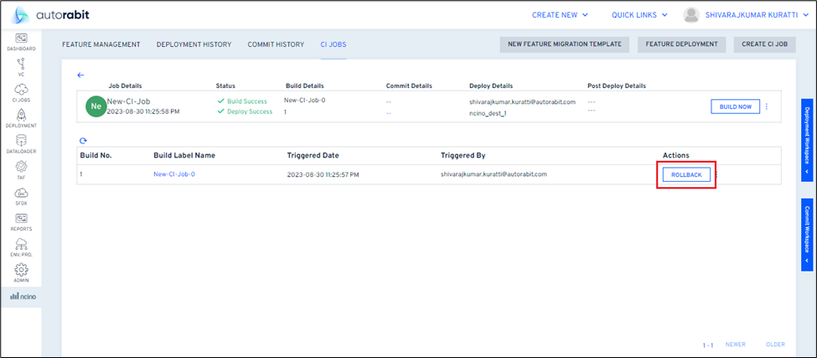Click the BUILD NOW button
This screenshot has height=358, width=817.
click(735, 106)
